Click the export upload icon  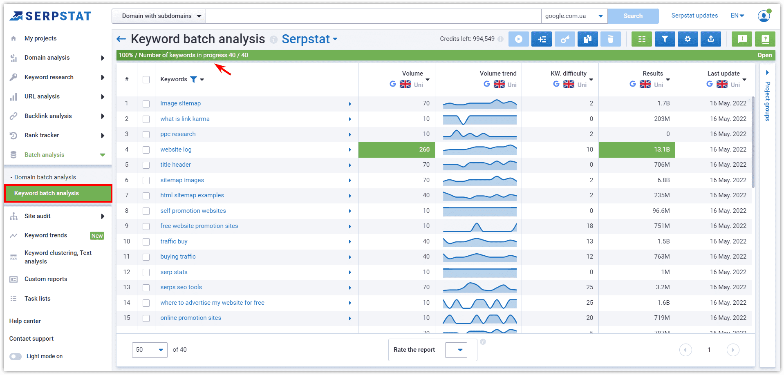[x=711, y=39]
